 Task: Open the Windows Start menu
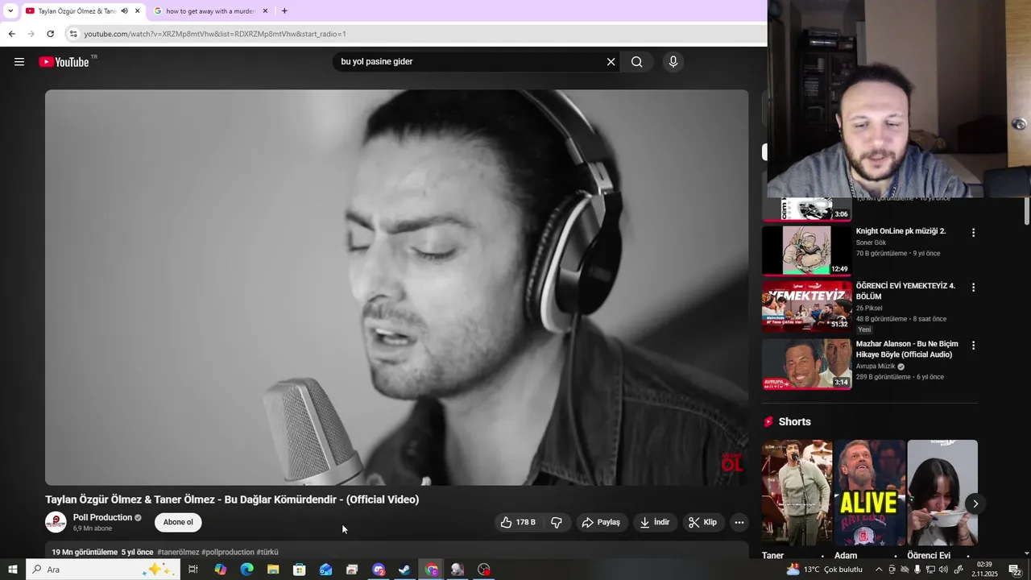[13, 570]
